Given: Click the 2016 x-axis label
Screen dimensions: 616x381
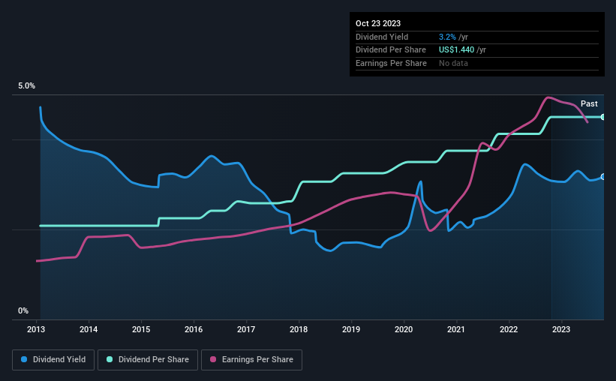Looking at the screenshot, I should (194, 329).
